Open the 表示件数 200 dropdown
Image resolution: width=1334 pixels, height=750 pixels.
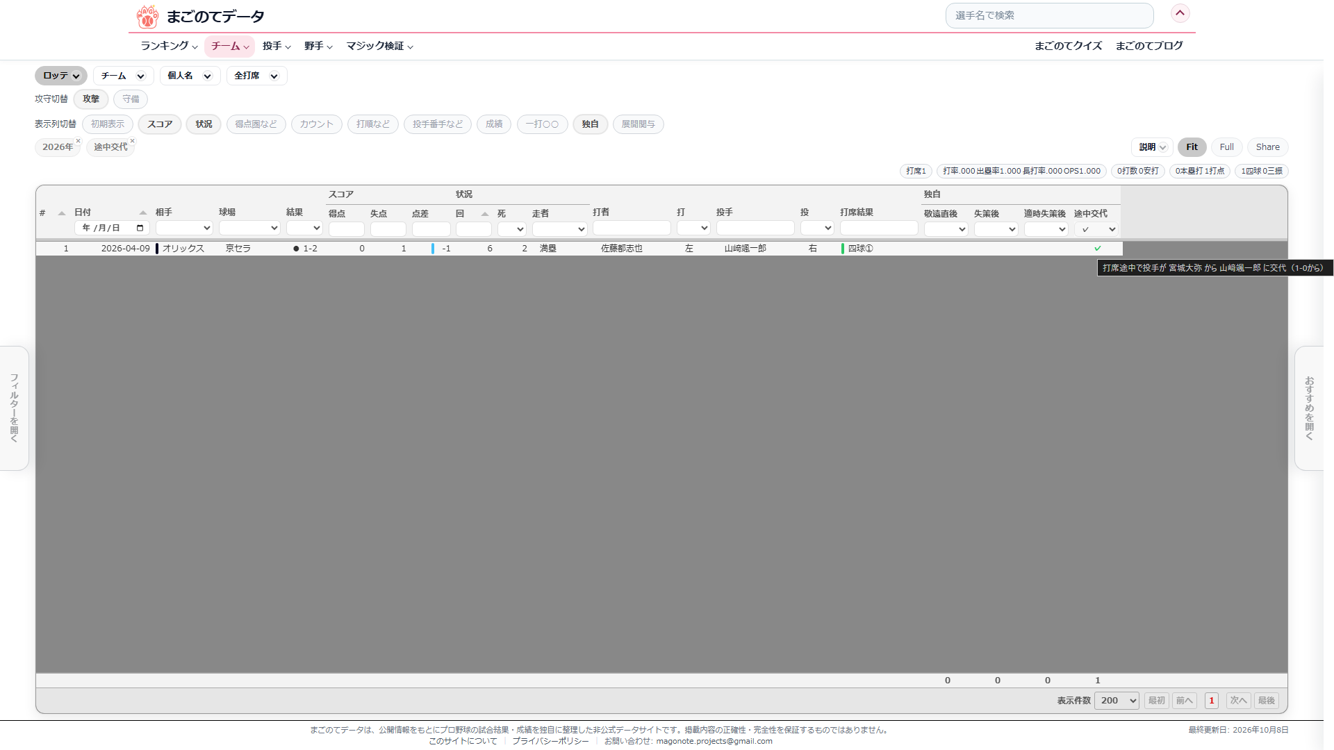coord(1117,701)
